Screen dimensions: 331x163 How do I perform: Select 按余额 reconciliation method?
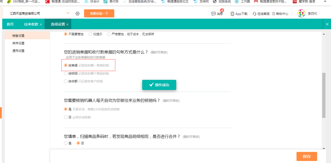66,81
